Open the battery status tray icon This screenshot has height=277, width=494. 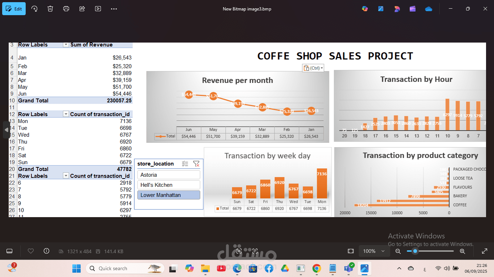455,268
